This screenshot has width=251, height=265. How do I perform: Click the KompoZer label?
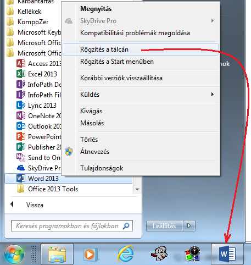33,22
